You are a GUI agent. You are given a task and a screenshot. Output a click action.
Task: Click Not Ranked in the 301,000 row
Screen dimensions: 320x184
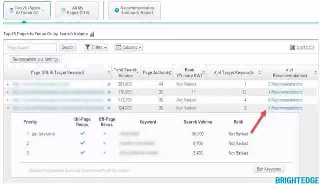[186, 84]
